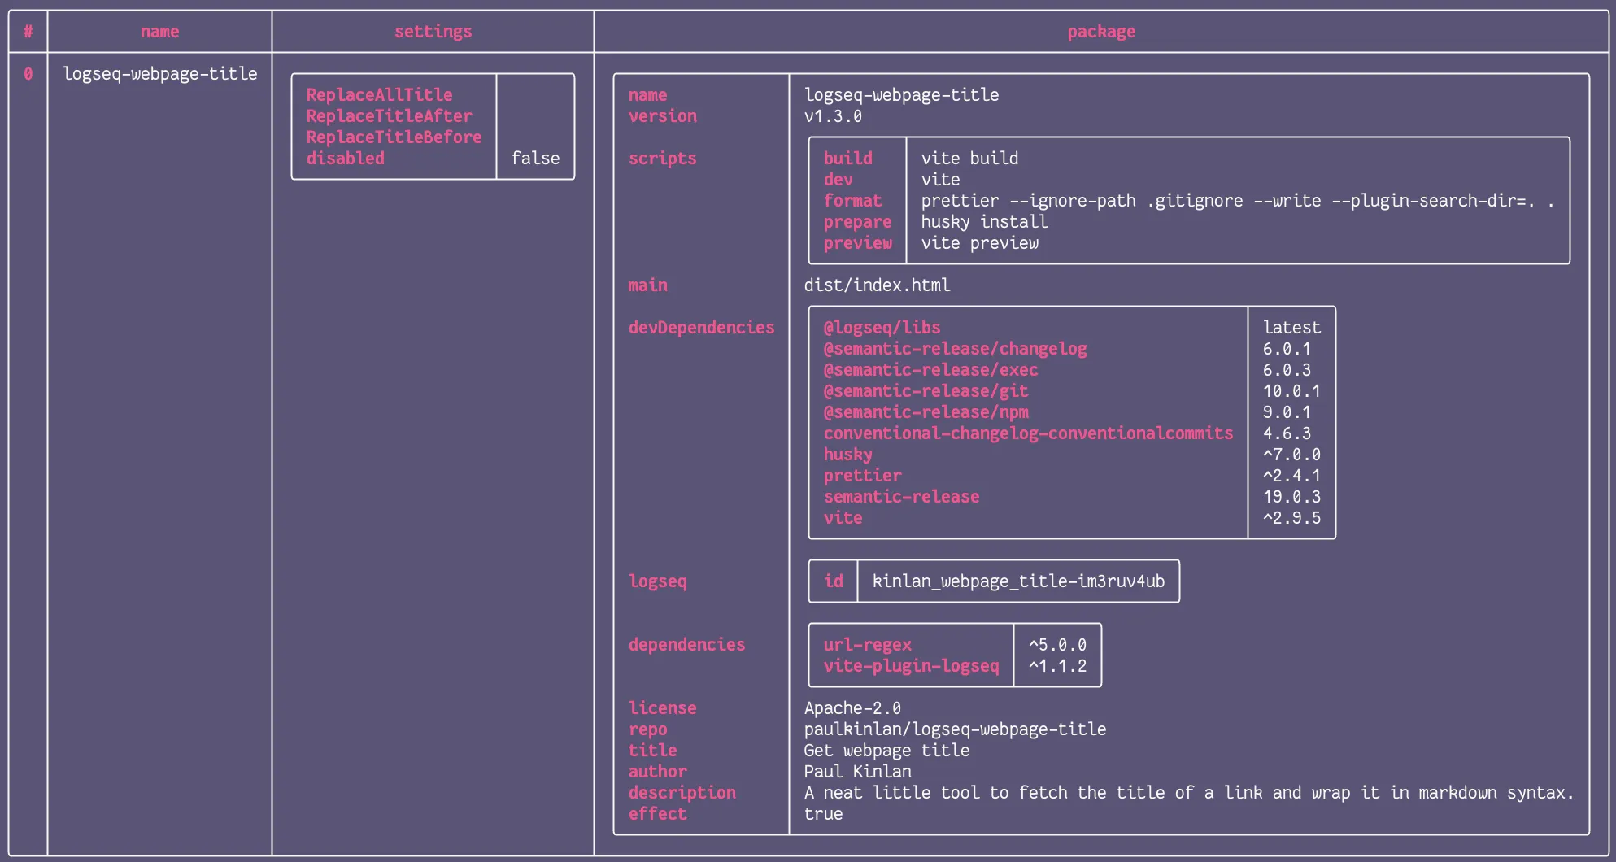The image size is (1616, 862).
Task: Click the 'author' key label
Action: (657, 772)
